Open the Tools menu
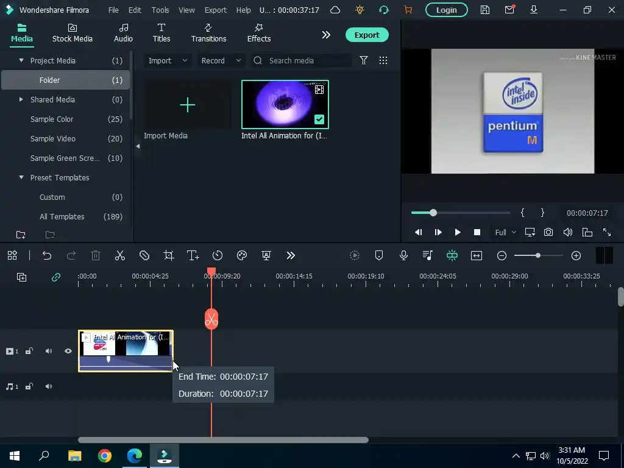Screen dimensions: 624x468 click(x=160, y=10)
